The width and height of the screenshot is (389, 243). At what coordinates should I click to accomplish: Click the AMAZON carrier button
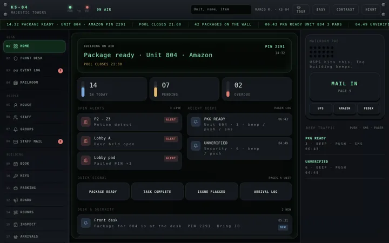pyautogui.click(x=345, y=109)
